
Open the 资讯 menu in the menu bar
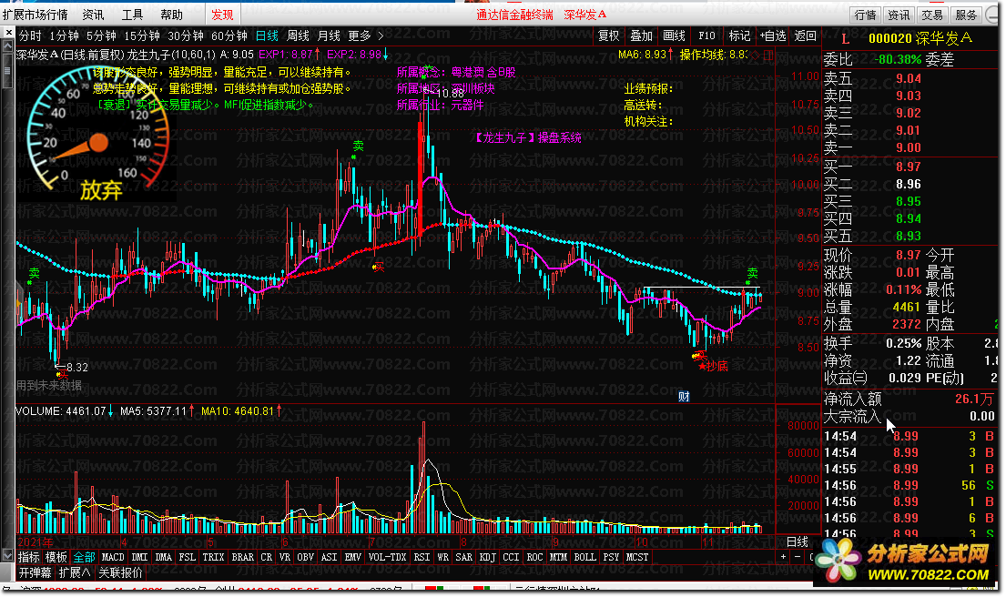[93, 15]
